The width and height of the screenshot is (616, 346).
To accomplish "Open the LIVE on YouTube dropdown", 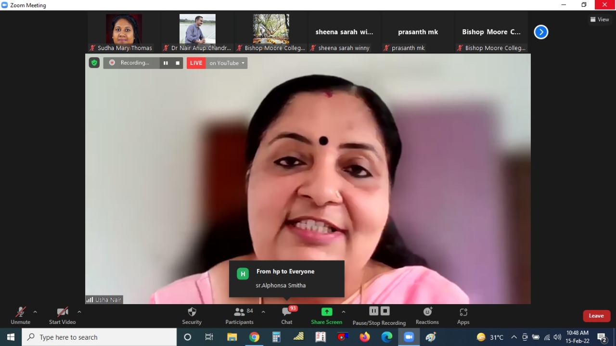I will pos(227,63).
